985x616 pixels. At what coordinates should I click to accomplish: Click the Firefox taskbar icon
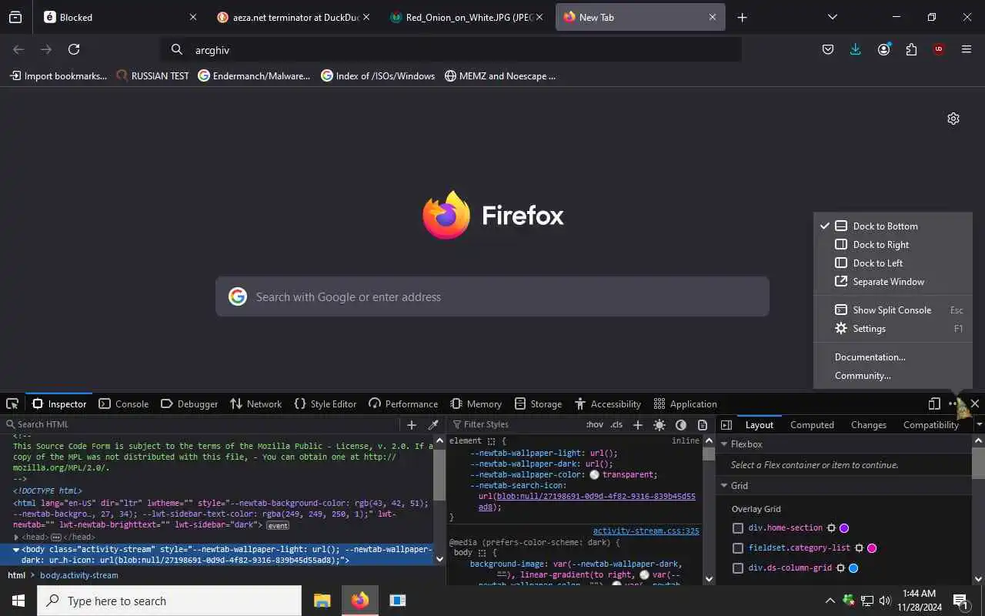[x=360, y=601]
